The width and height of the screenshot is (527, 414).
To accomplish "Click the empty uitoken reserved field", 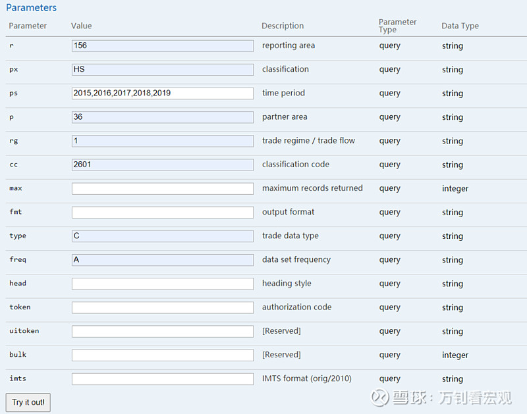I will point(163,332).
